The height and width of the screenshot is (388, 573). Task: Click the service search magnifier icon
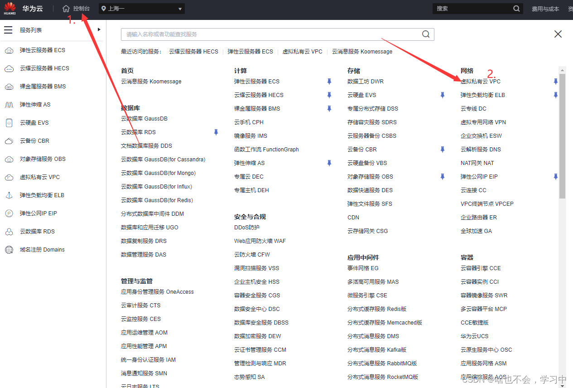[x=426, y=34]
